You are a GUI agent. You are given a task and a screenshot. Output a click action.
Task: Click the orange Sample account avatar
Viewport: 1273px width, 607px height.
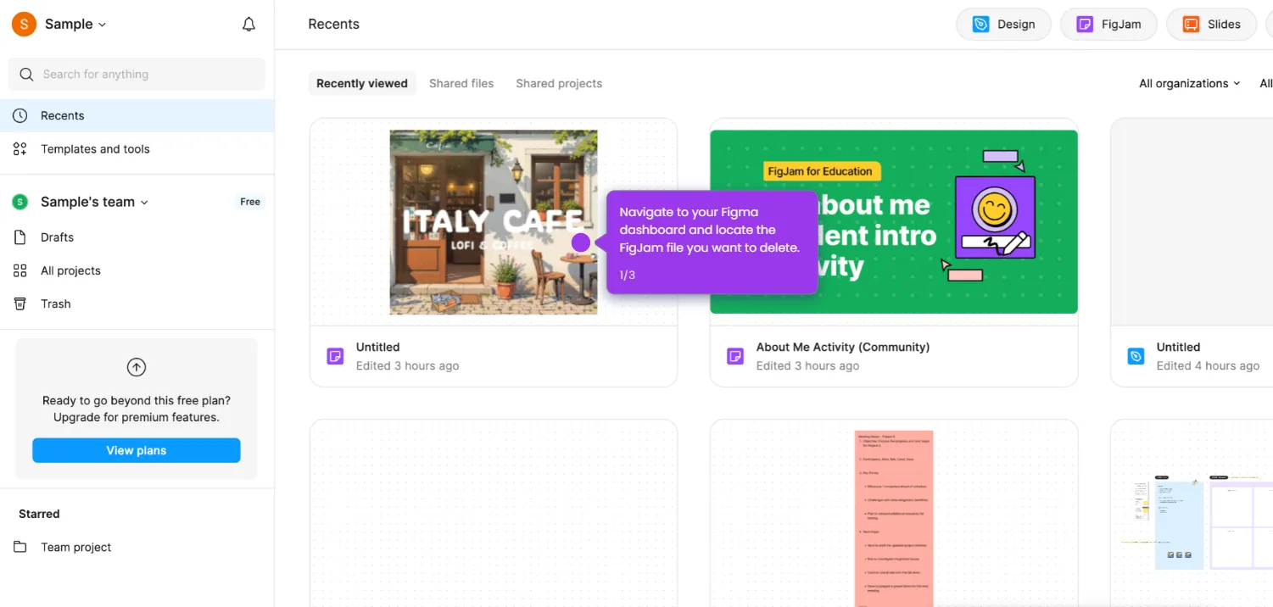pyautogui.click(x=24, y=24)
